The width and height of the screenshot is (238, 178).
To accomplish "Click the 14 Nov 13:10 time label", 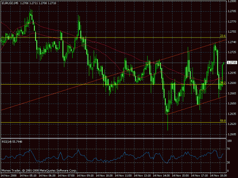I will click(x=142, y=176).
